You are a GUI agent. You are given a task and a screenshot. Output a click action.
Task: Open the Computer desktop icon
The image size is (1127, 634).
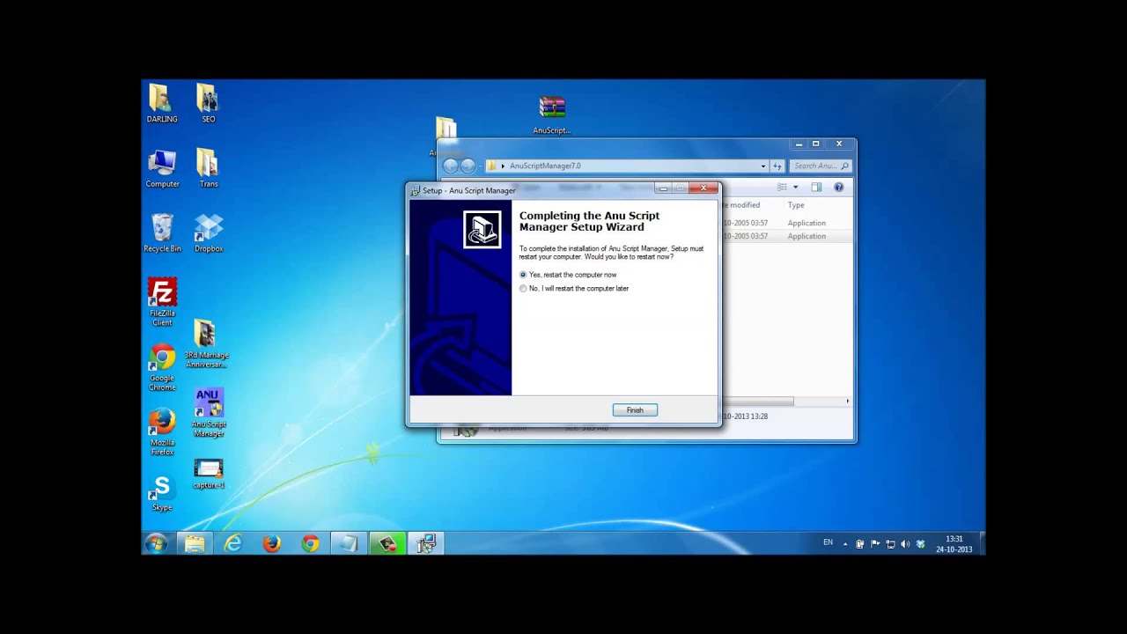click(x=162, y=168)
